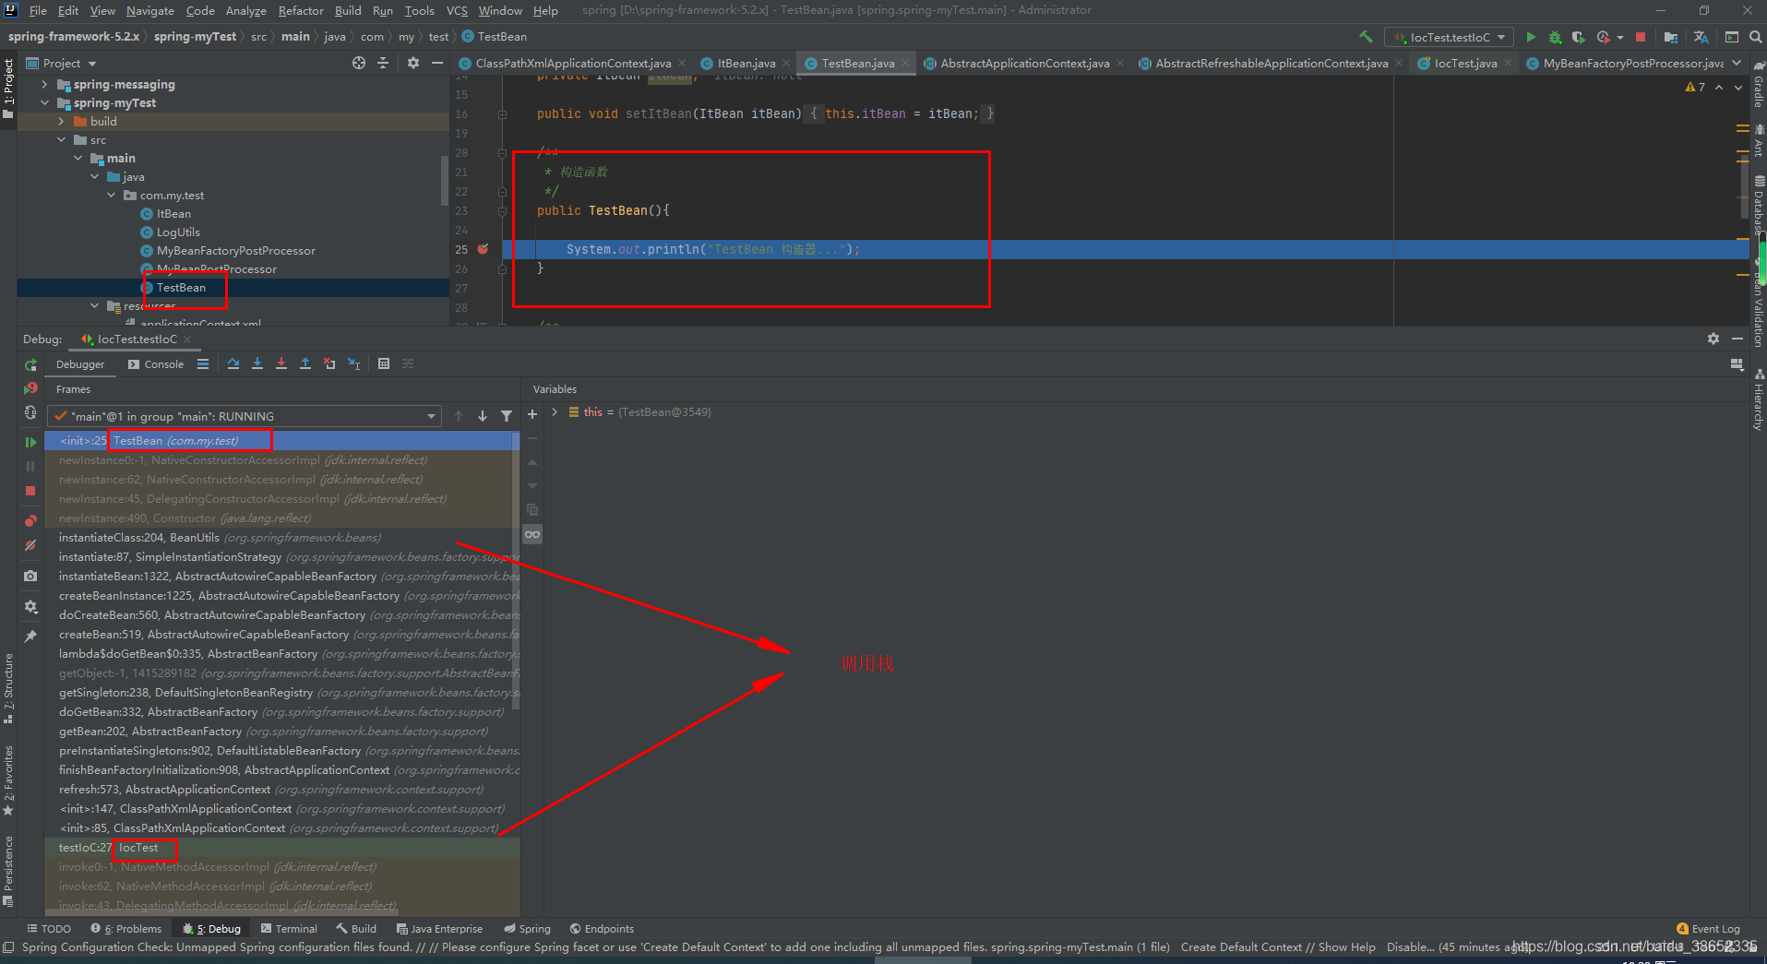Open Evaluate Expression calculator icon

(384, 363)
